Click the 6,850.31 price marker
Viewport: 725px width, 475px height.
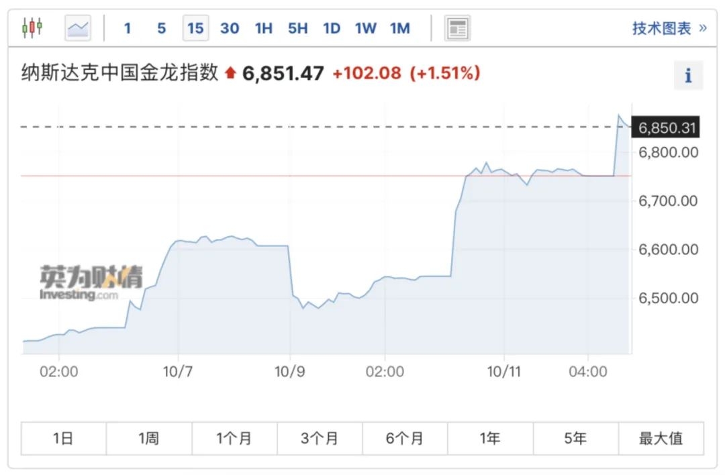(665, 127)
